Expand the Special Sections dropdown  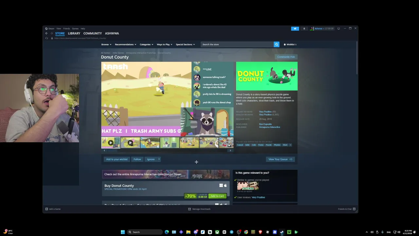click(x=185, y=44)
